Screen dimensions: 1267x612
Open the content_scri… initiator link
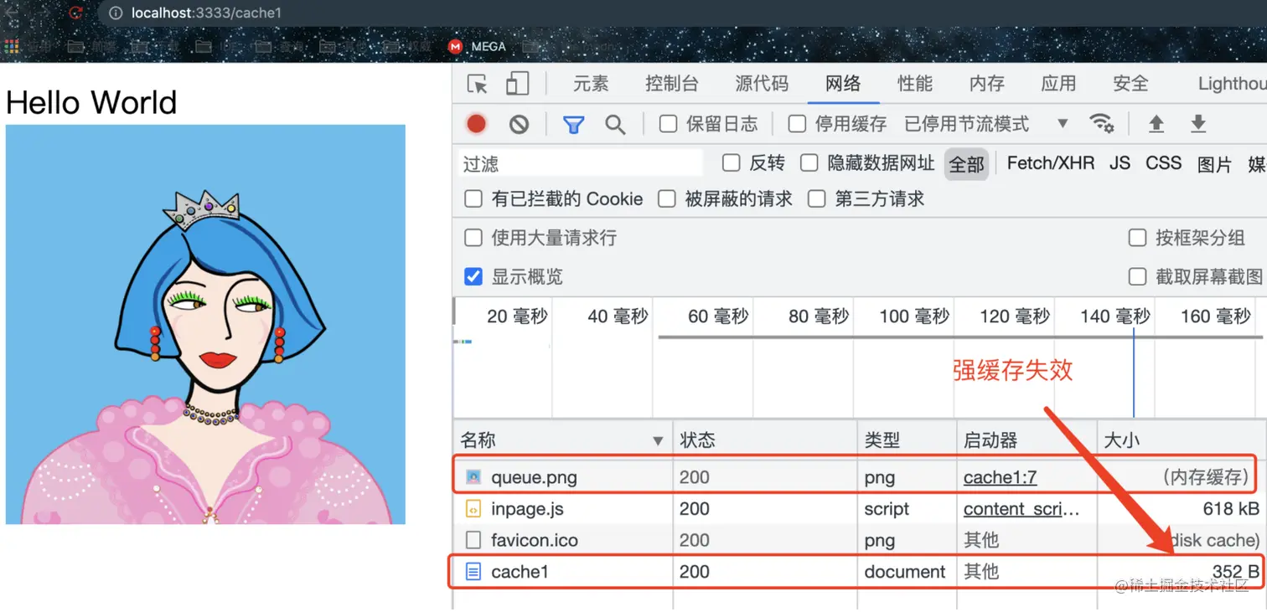pos(1021,509)
